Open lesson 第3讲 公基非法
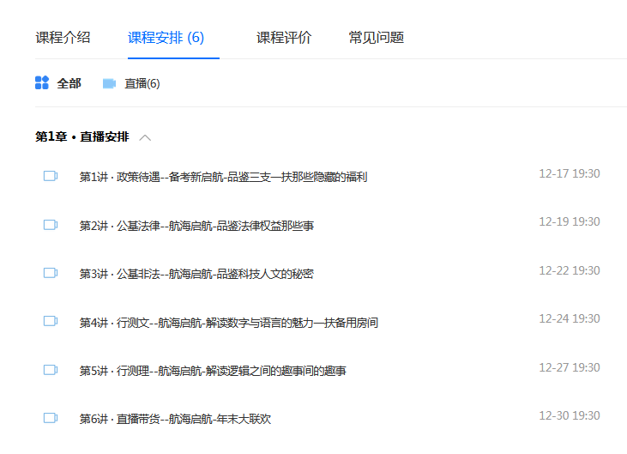This screenshot has height=454, width=627. pyautogui.click(x=196, y=274)
